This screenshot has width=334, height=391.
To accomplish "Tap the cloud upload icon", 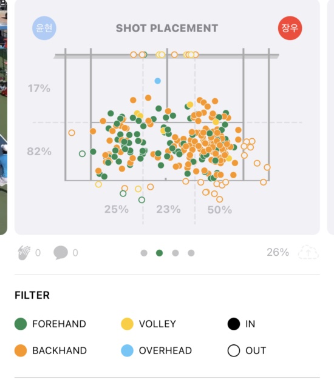I will click(x=308, y=252).
